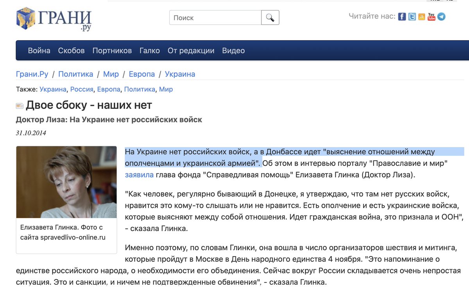This screenshot has width=469, height=289.
Task: Open Европа link in Также row
Action: pyautogui.click(x=109, y=89)
